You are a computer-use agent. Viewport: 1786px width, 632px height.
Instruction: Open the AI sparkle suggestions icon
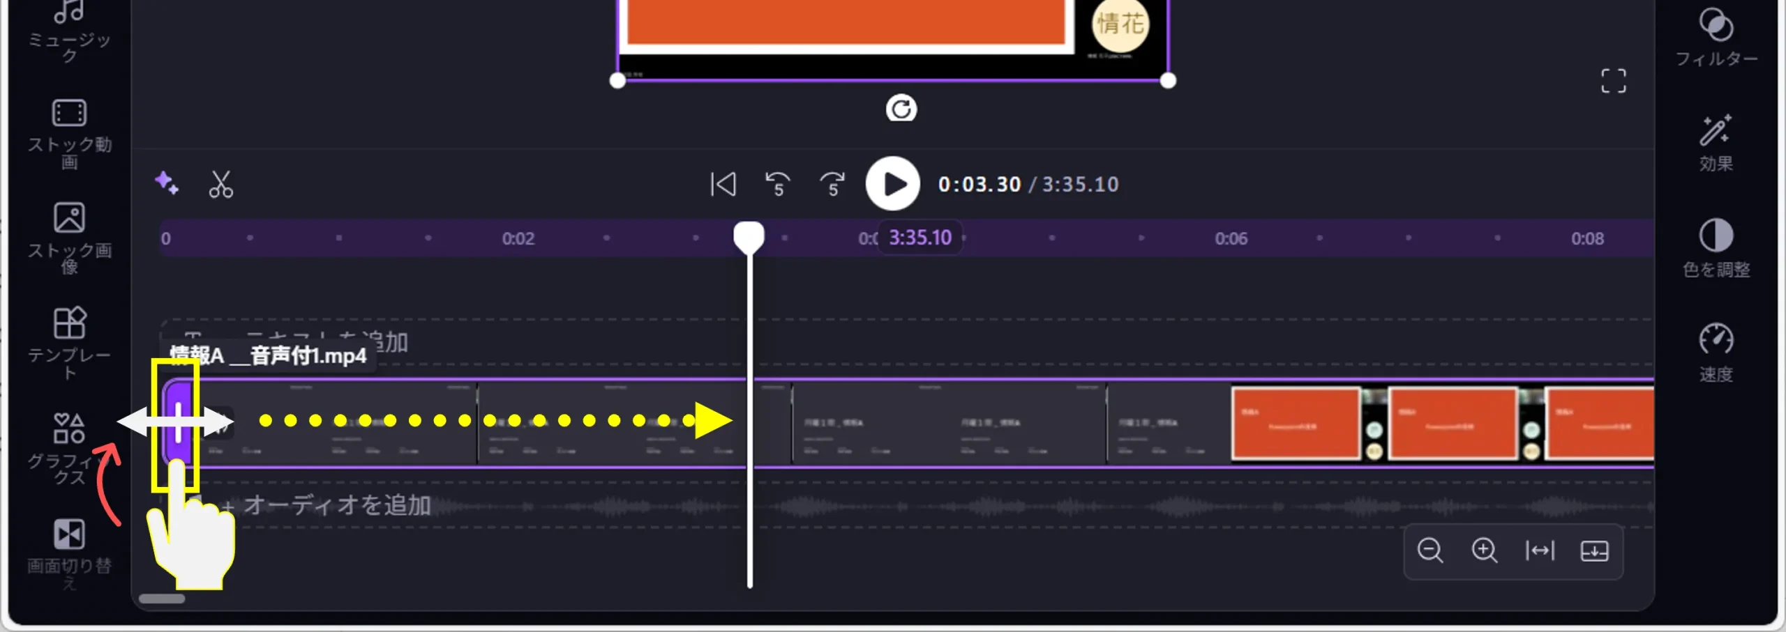click(x=166, y=183)
